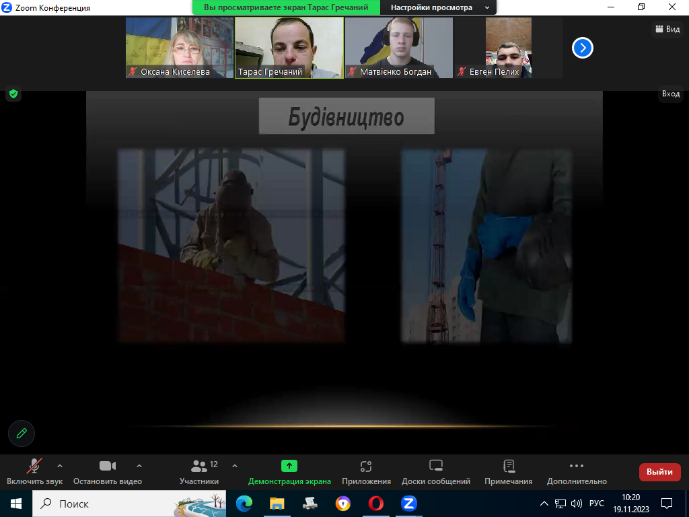Open File Explorer from taskbar
This screenshot has height=517, width=689.
pyautogui.click(x=277, y=504)
